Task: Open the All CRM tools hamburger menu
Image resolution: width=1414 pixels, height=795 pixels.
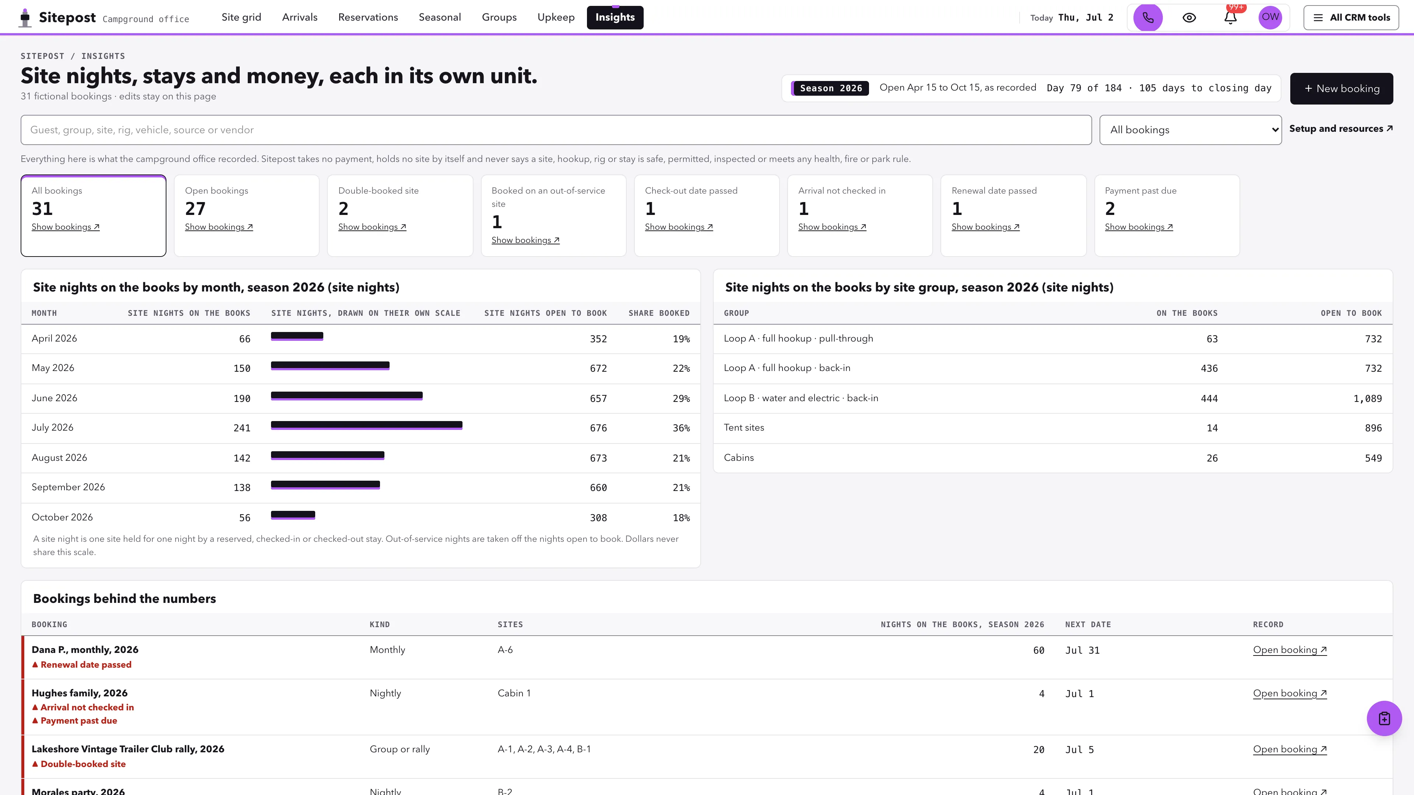Action: tap(1351, 18)
